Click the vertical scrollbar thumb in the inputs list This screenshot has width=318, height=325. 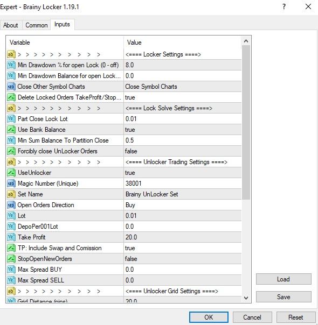[x=246, y=122]
